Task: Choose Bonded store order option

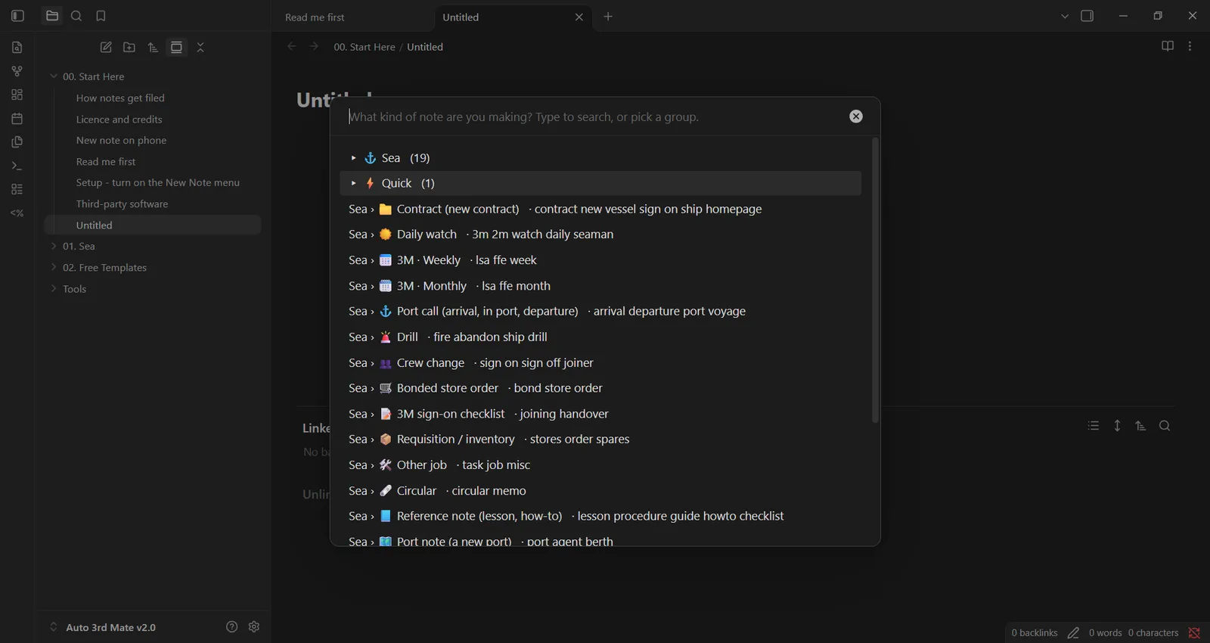Action: (x=600, y=388)
